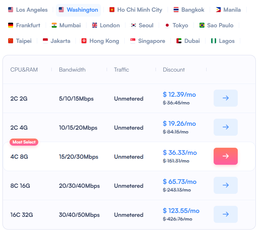Click the 5/10/15Mbps bandwidth value
The width and height of the screenshot is (259, 231).
(x=76, y=99)
